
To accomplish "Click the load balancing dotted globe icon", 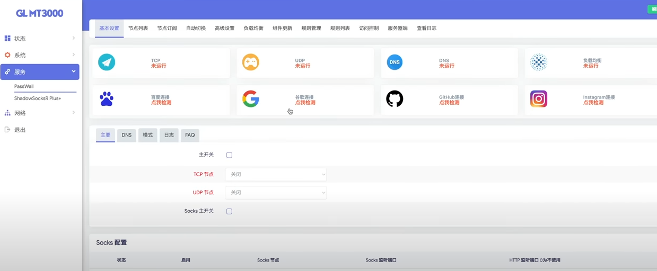I will 539,62.
